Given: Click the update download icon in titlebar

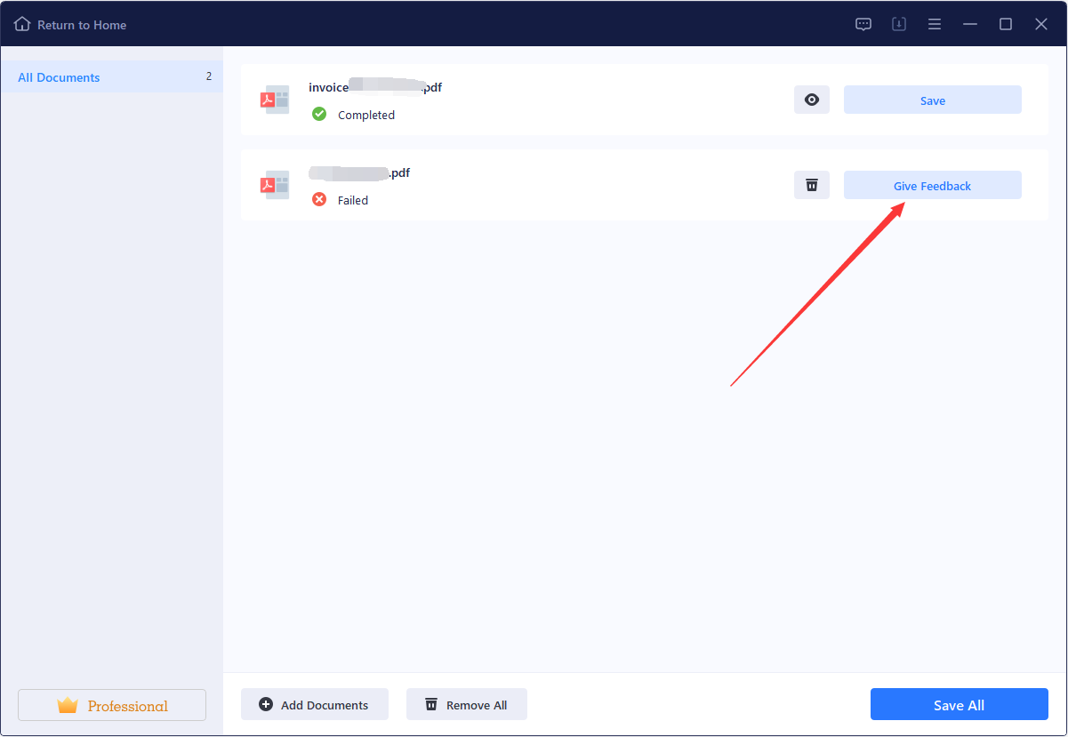Looking at the screenshot, I should coord(898,24).
